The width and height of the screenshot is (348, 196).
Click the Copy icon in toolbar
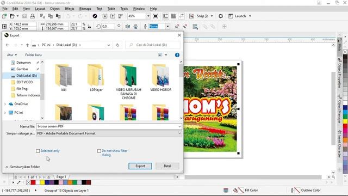click(50, 16)
